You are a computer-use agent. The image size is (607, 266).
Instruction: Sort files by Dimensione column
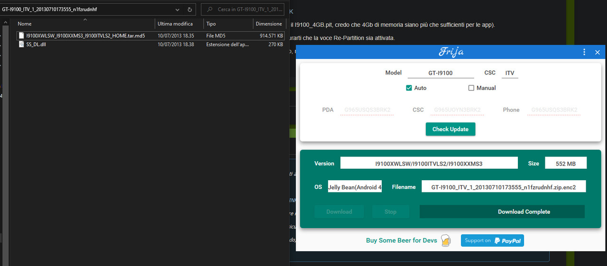(x=269, y=24)
